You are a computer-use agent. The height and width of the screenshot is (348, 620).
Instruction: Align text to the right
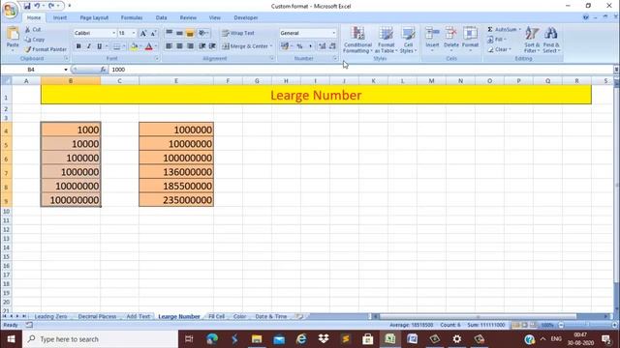[190, 46]
